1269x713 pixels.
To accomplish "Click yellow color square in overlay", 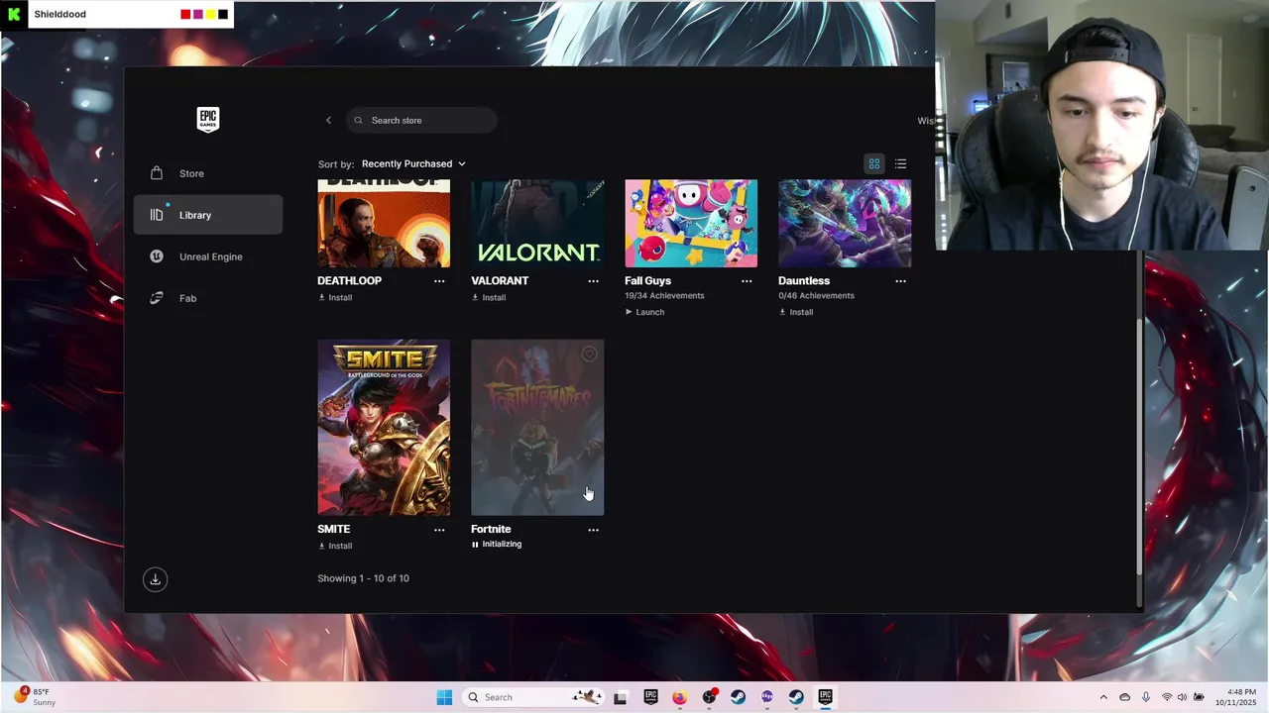I will pos(210,14).
